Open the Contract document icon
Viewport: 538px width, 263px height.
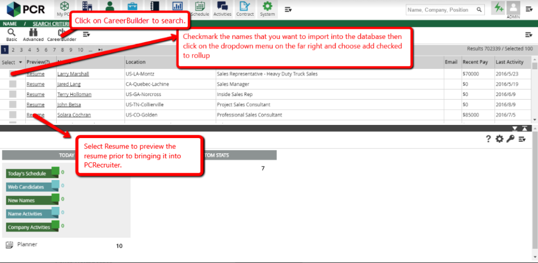coord(245,6)
